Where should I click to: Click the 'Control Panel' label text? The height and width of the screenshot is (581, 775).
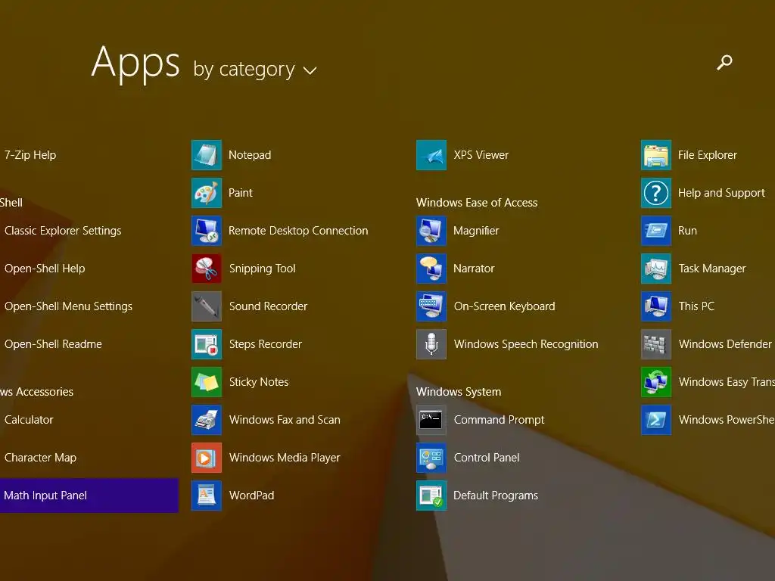[487, 458]
